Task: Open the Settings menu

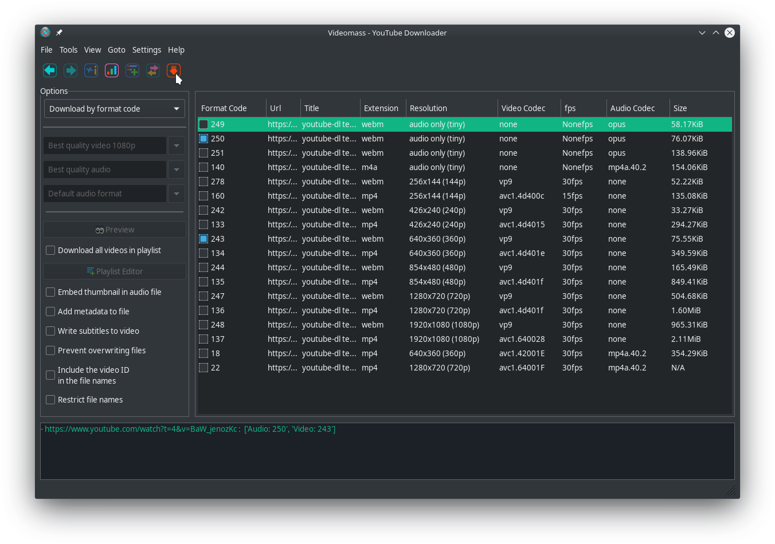Action: pyautogui.click(x=147, y=50)
